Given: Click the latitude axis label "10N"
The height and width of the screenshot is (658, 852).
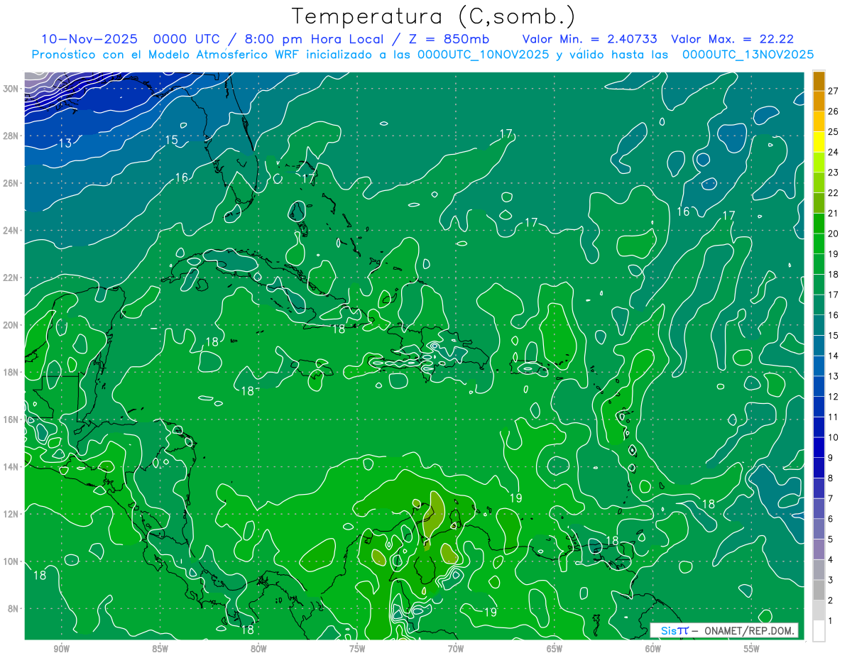Looking at the screenshot, I should (x=11, y=561).
